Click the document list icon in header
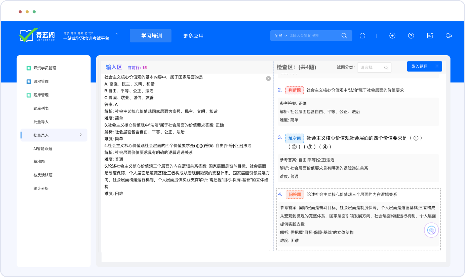This screenshot has height=277, width=465. [430, 36]
